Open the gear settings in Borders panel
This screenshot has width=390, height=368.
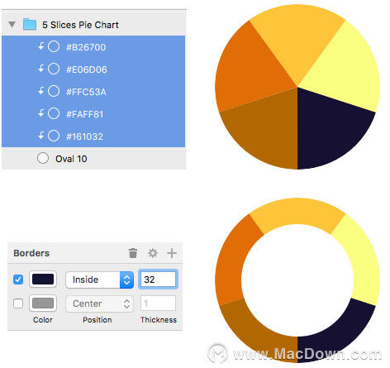click(x=153, y=253)
